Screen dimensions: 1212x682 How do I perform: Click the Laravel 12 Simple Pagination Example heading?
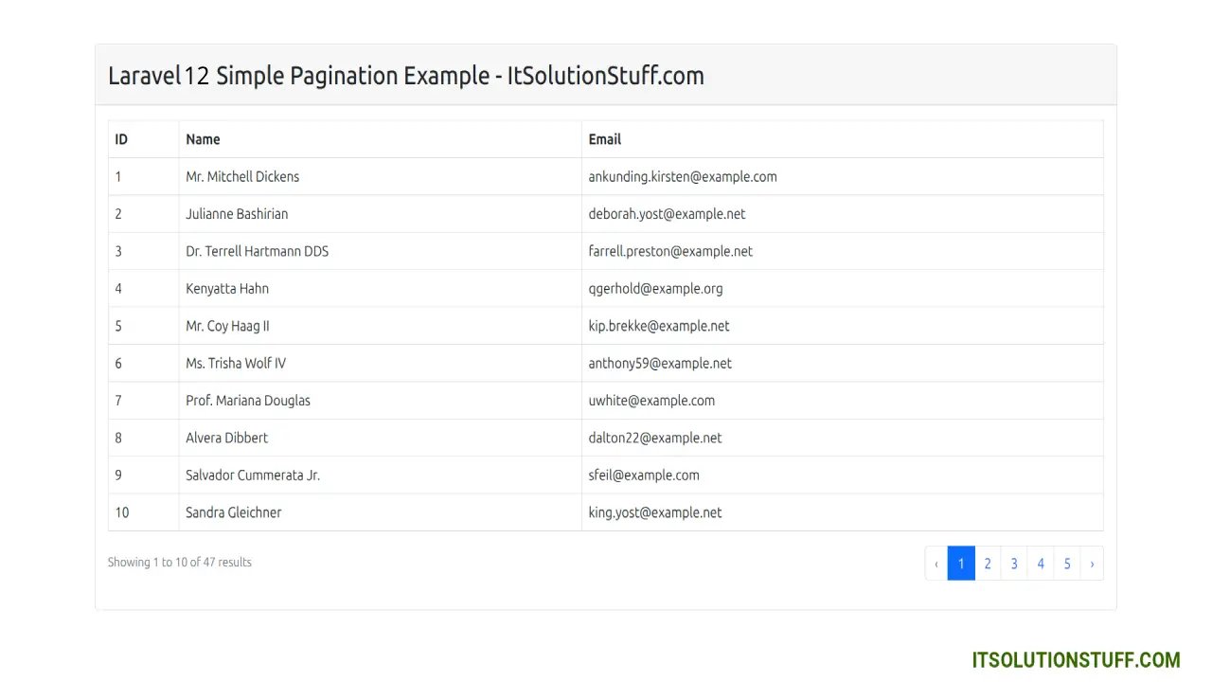[405, 76]
